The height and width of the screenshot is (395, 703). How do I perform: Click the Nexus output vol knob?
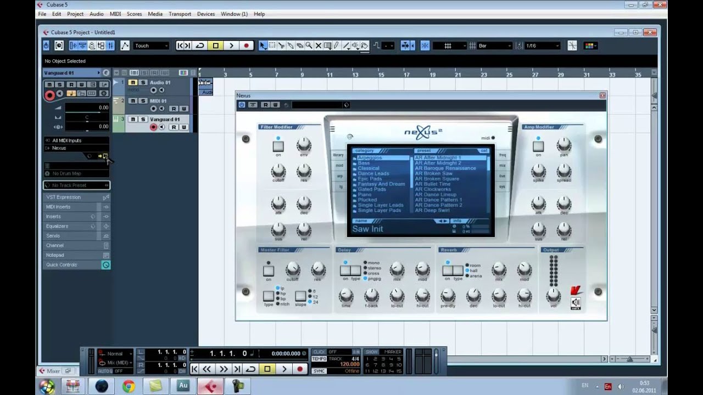554,296
